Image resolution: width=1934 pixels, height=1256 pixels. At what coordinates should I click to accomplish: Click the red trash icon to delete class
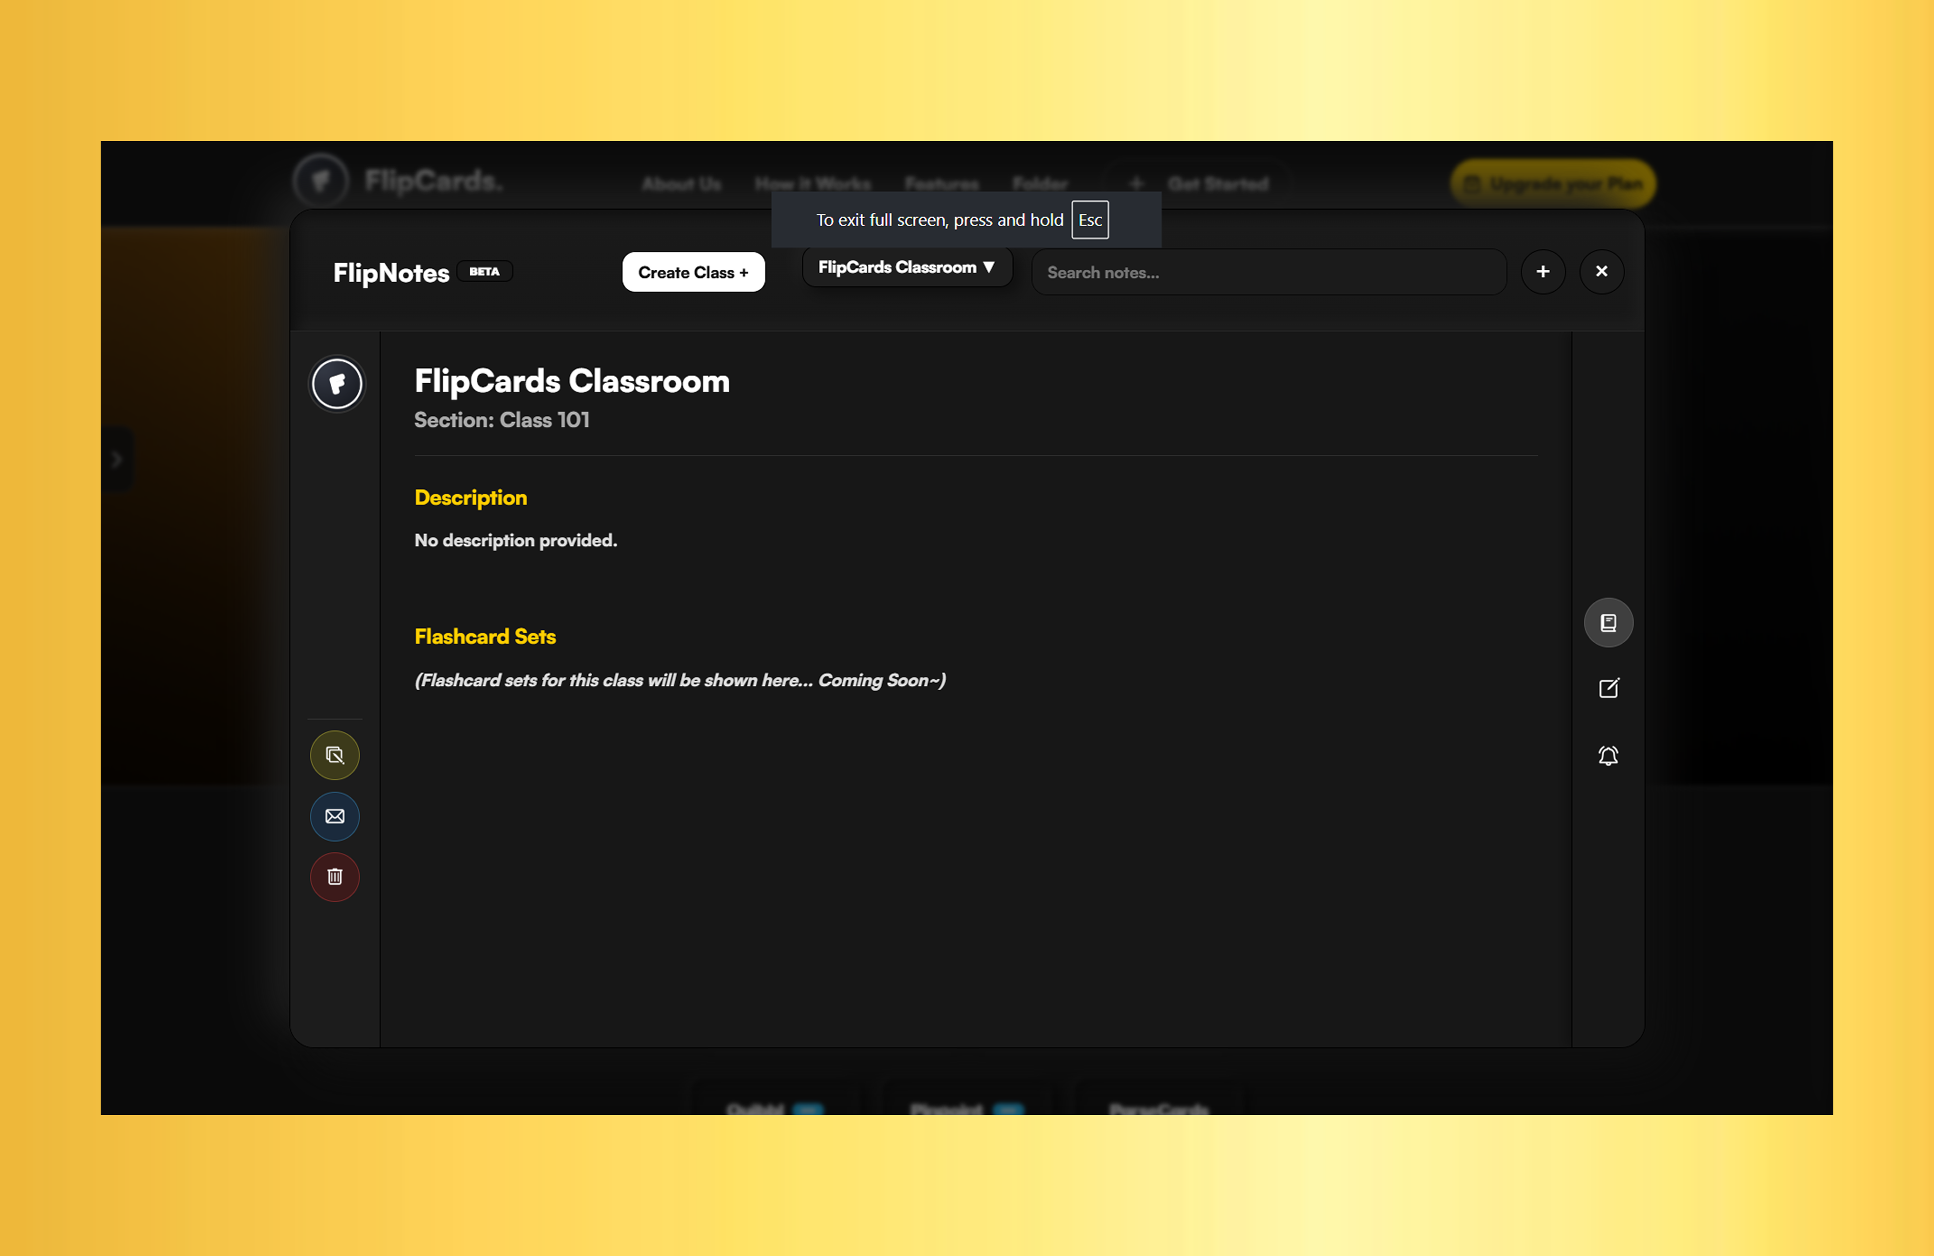[334, 877]
